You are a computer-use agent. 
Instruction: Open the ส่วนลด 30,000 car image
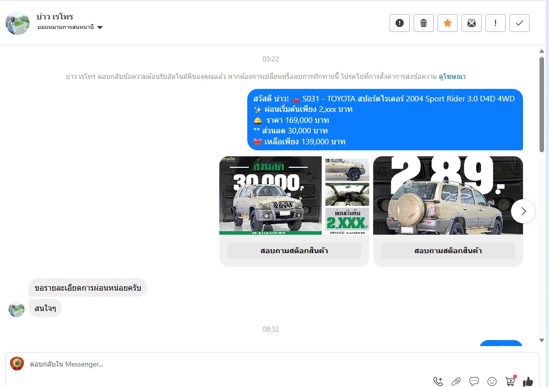tap(294, 195)
